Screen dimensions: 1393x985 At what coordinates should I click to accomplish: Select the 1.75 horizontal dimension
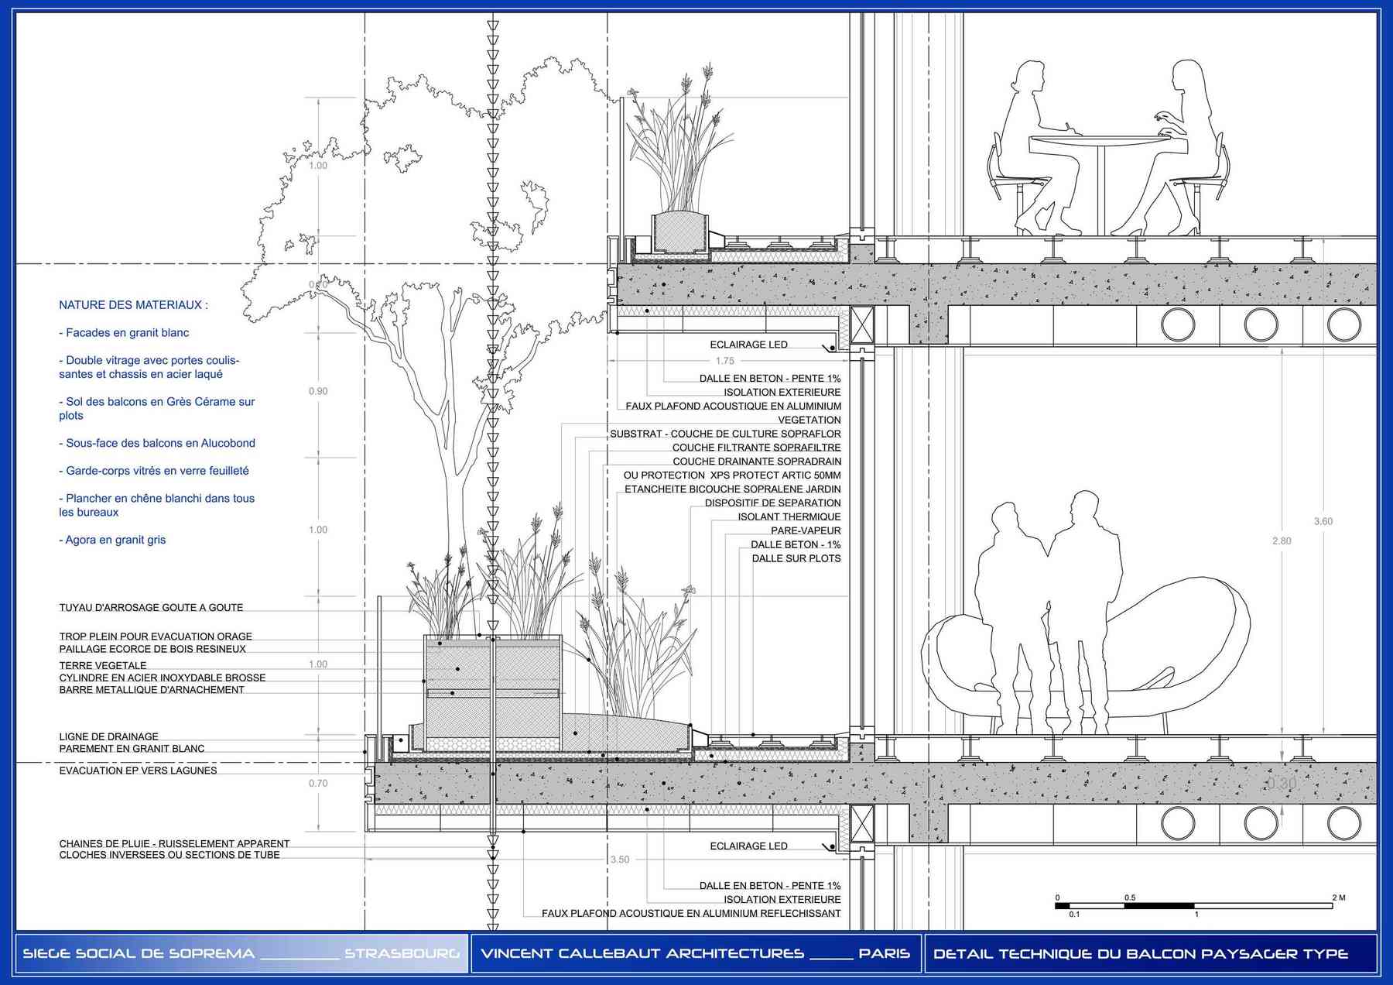pyautogui.click(x=724, y=361)
